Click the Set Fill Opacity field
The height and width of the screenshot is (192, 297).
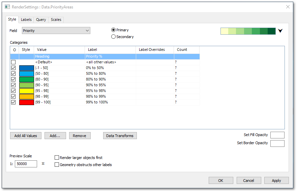(x=277, y=135)
